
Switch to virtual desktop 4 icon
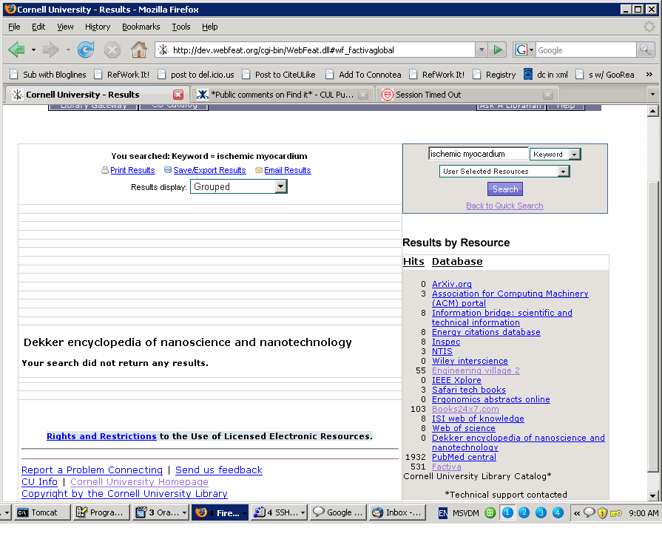[558, 512]
